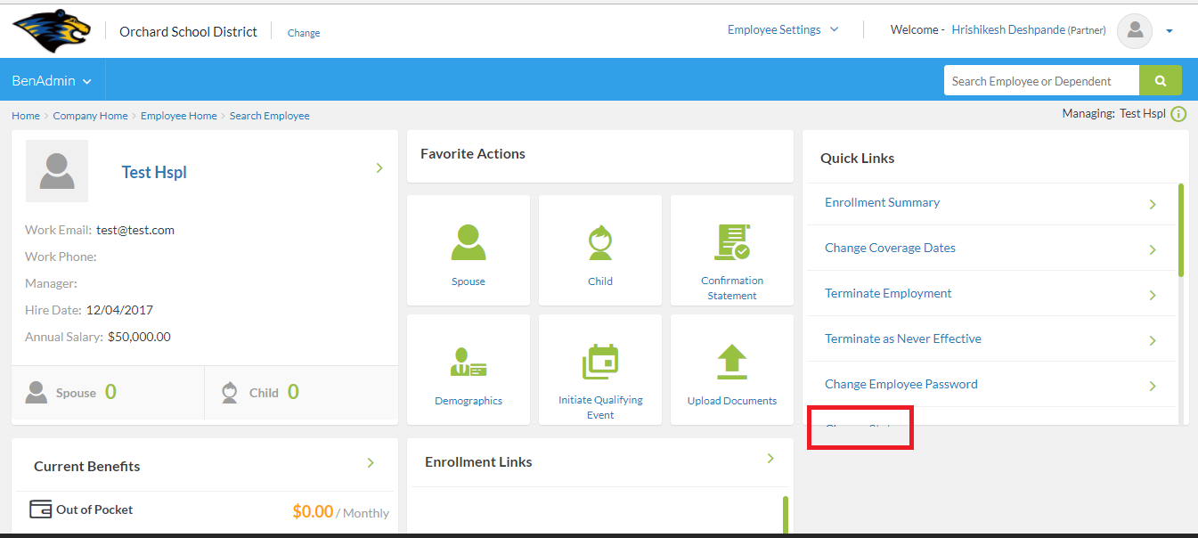
Task: Click the user avatar in header
Action: point(1134,31)
